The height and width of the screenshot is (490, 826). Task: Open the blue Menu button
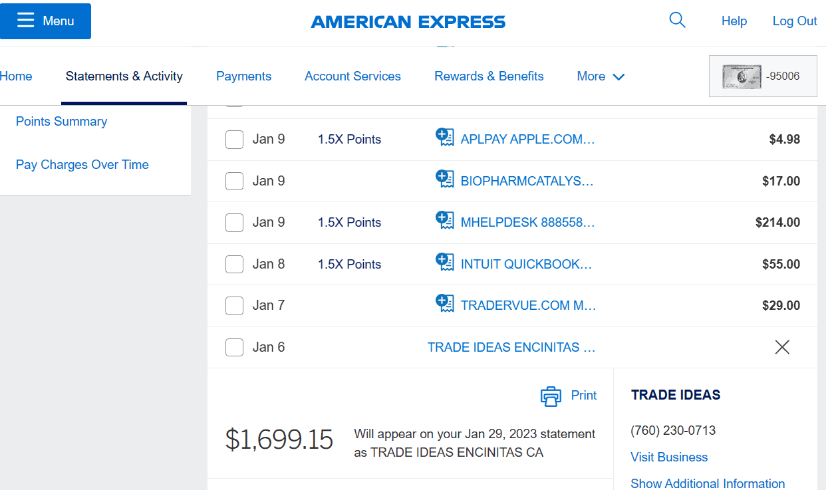(45, 21)
